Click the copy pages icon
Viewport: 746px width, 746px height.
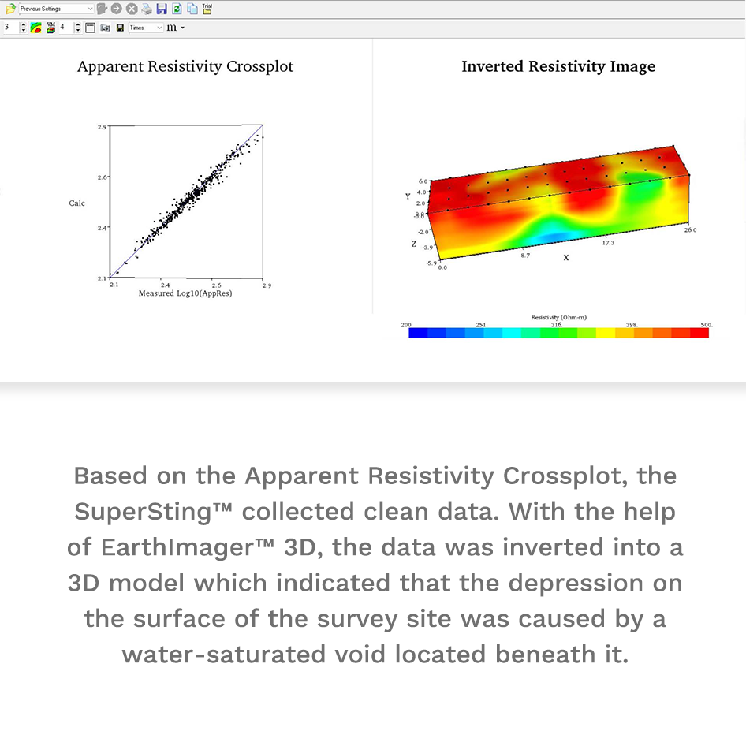(x=192, y=9)
